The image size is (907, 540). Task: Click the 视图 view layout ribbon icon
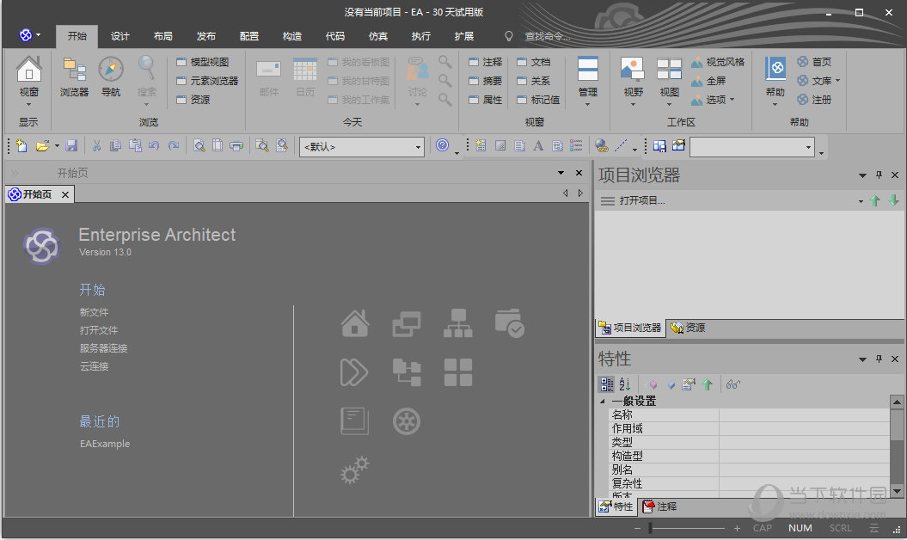669,70
